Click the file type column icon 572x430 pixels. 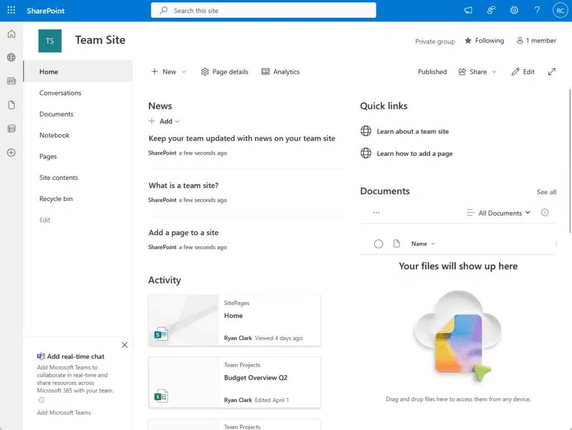pos(397,243)
